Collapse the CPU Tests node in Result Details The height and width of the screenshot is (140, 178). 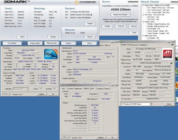click(143, 15)
